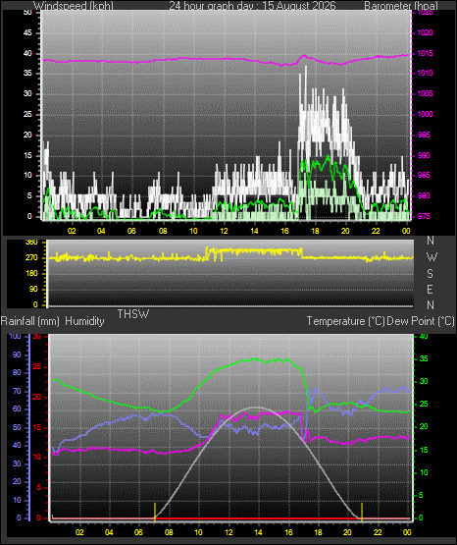Click the 995 barometer axis value
The width and height of the screenshot is (457, 545).
coord(424,135)
